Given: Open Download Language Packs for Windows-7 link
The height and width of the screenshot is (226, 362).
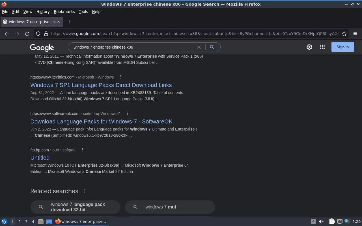Looking at the screenshot, I should 101,121.
